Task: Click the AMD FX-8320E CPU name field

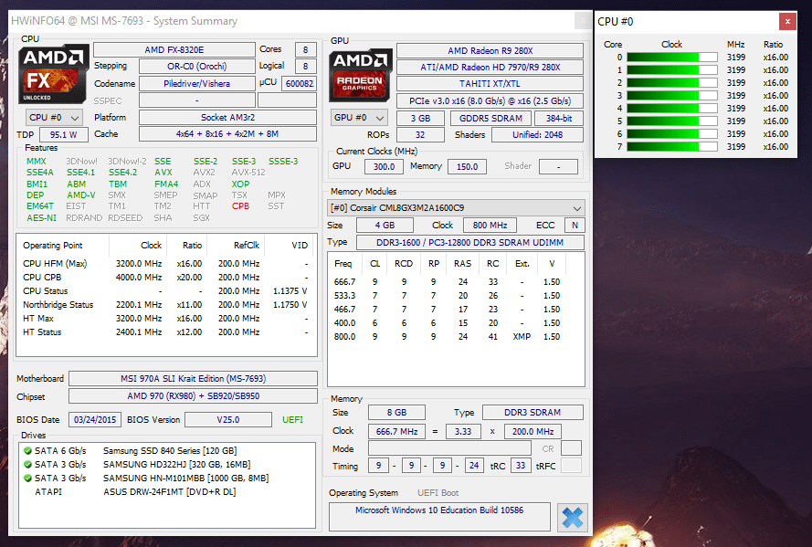Action: 174,49
